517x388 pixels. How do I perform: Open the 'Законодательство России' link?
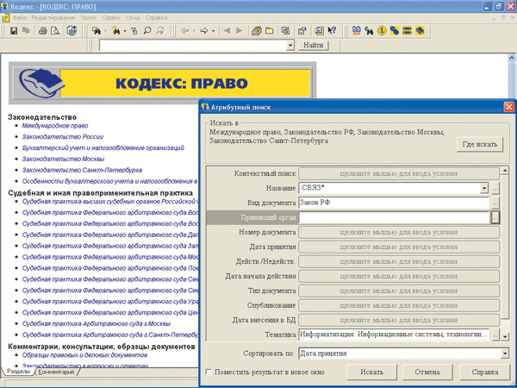click(63, 136)
